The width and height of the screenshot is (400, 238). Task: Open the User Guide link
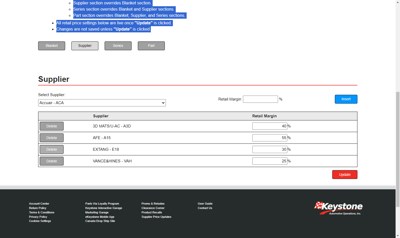(x=205, y=204)
